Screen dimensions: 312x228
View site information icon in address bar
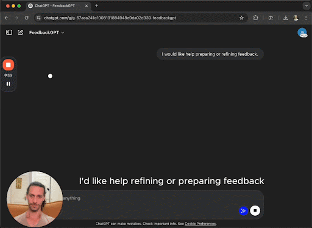point(38,18)
